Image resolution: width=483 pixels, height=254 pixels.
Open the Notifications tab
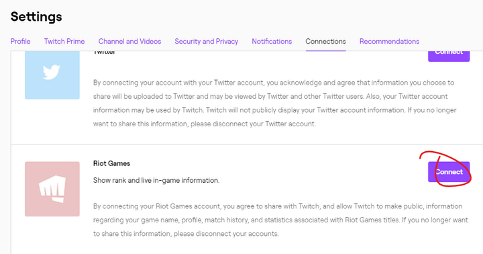point(272,42)
